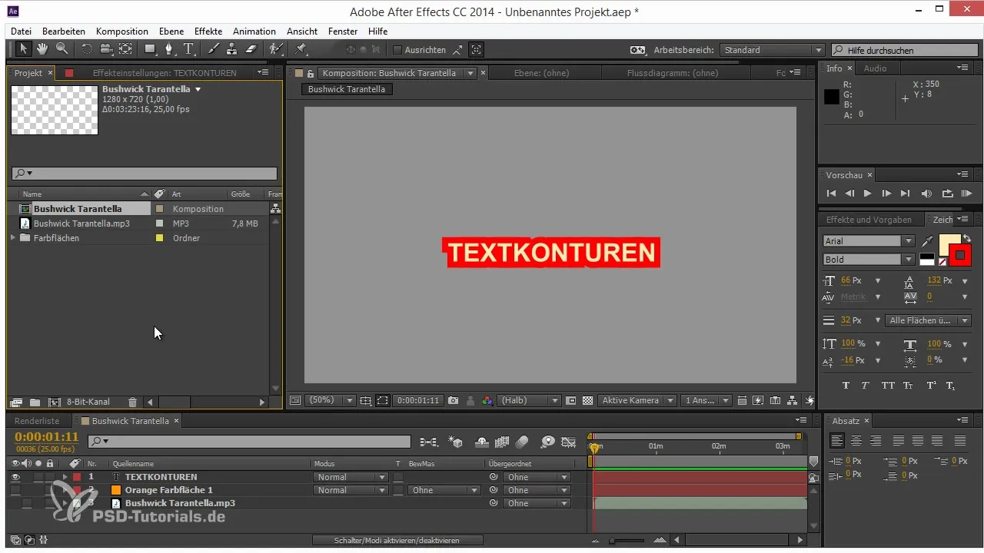Open the Animation menu
This screenshot has height=553, width=984.
pyautogui.click(x=254, y=31)
